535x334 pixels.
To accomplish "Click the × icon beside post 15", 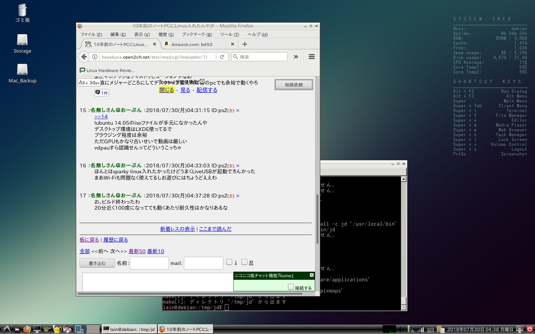I will tap(238, 111).
